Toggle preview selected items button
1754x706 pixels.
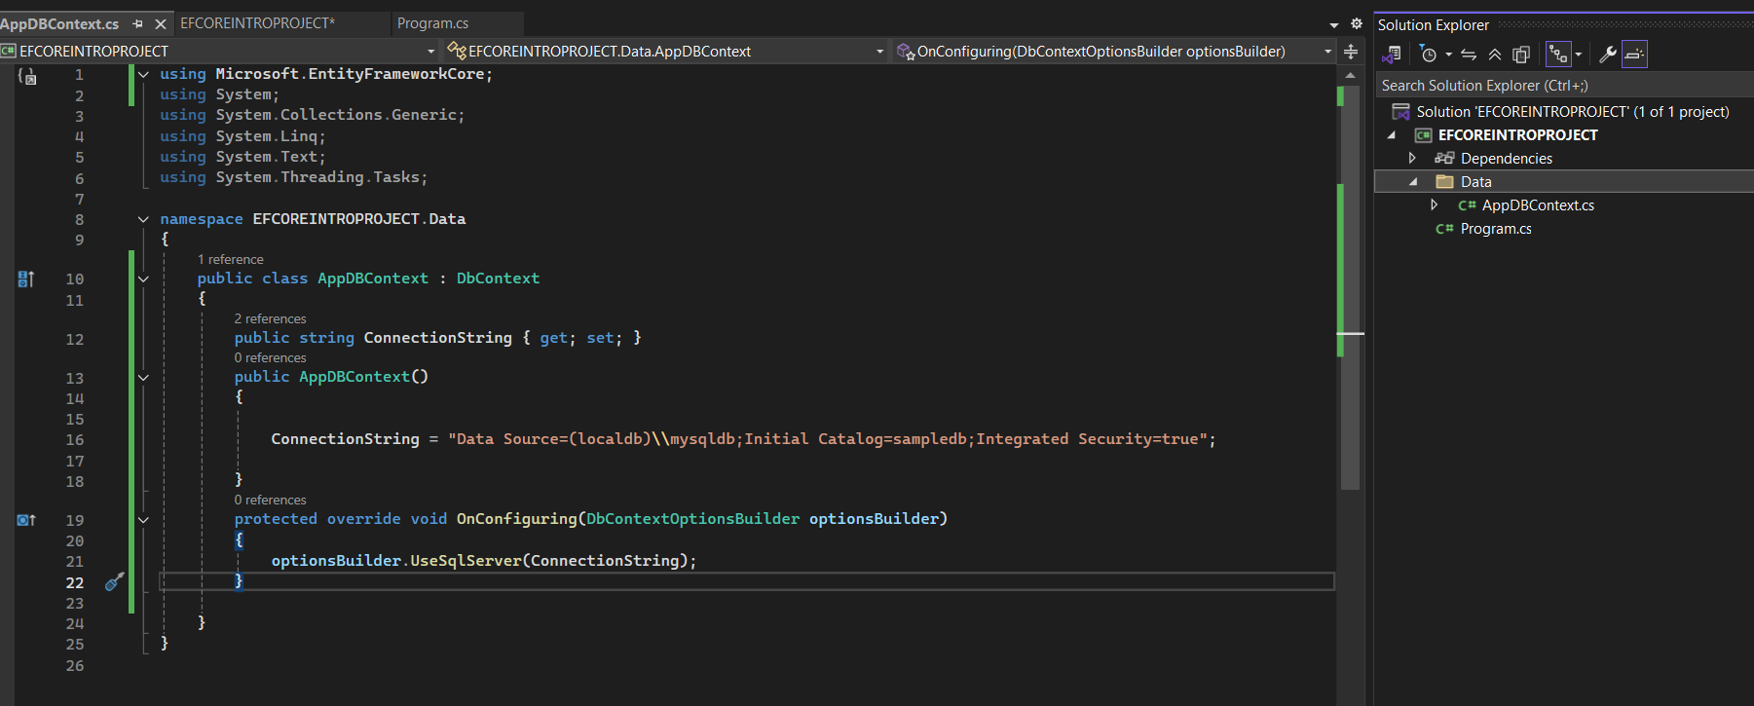pyautogui.click(x=1634, y=55)
